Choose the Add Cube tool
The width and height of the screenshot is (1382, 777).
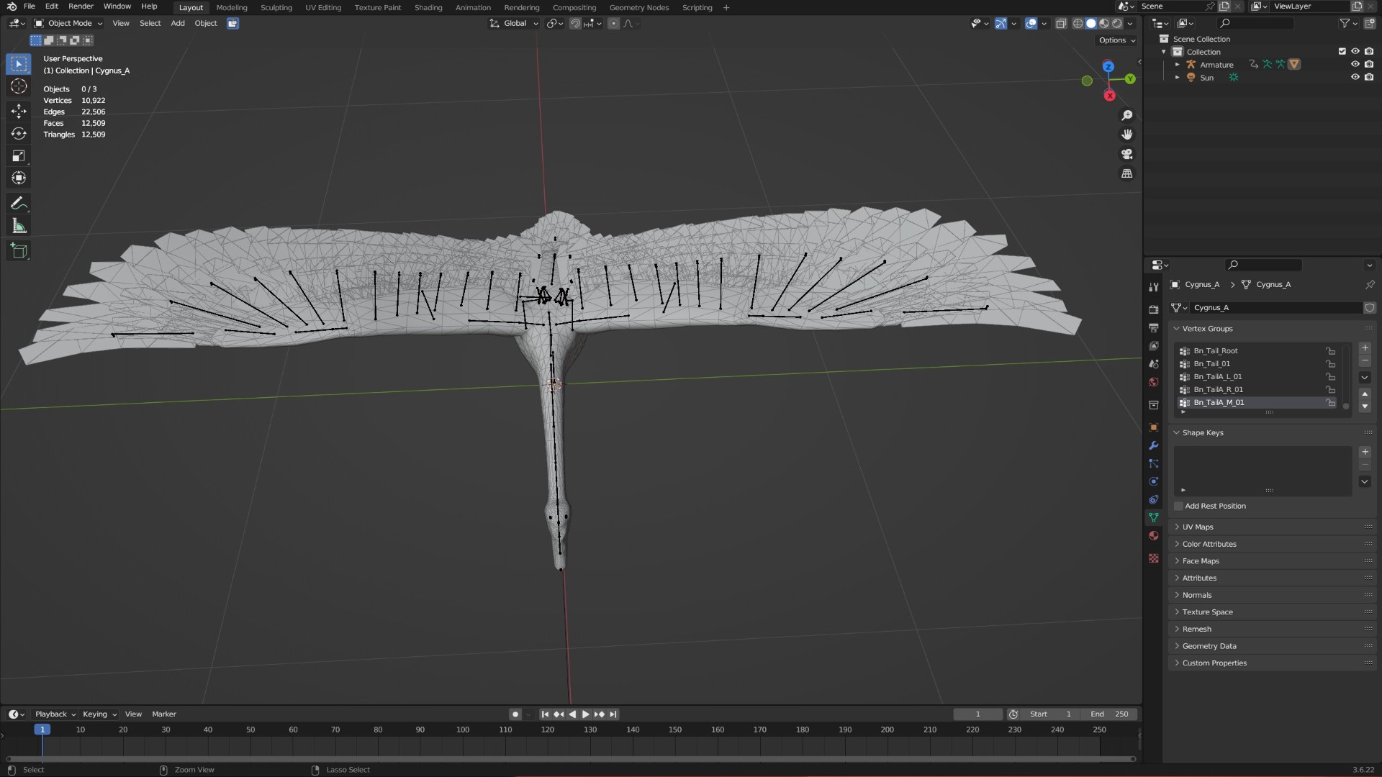pyautogui.click(x=19, y=251)
